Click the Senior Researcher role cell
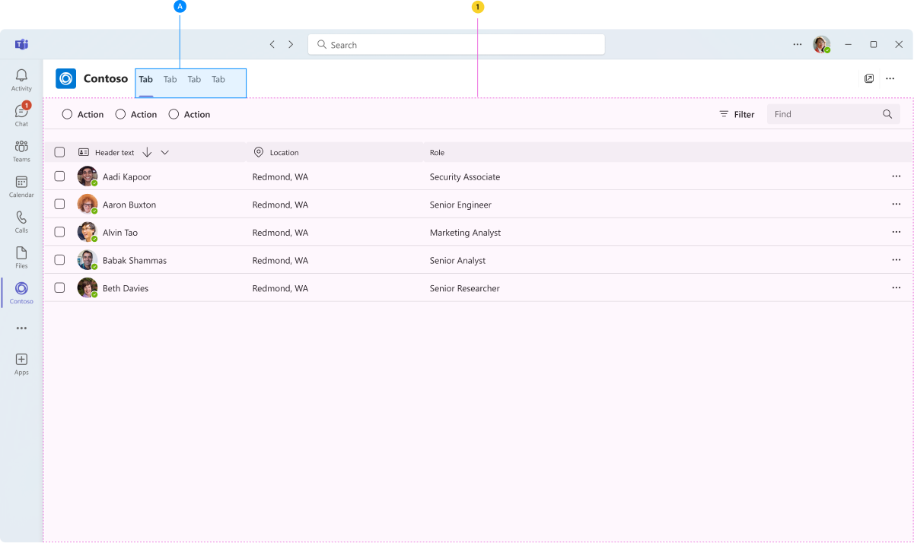This screenshot has height=543, width=914. [464, 288]
